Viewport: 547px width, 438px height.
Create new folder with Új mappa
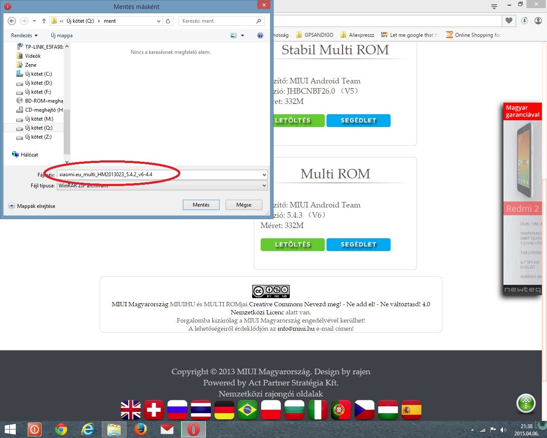coord(62,36)
